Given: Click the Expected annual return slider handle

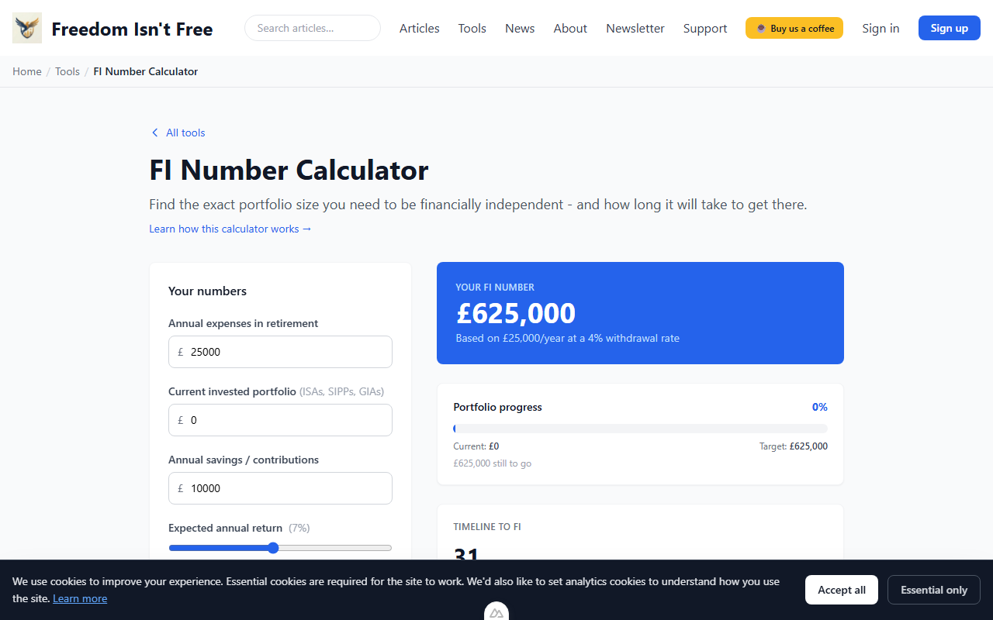Looking at the screenshot, I should 273,547.
